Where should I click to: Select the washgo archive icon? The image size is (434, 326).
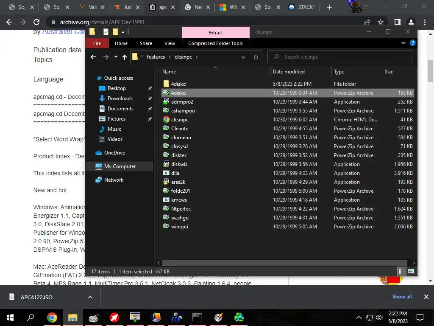[166, 217]
